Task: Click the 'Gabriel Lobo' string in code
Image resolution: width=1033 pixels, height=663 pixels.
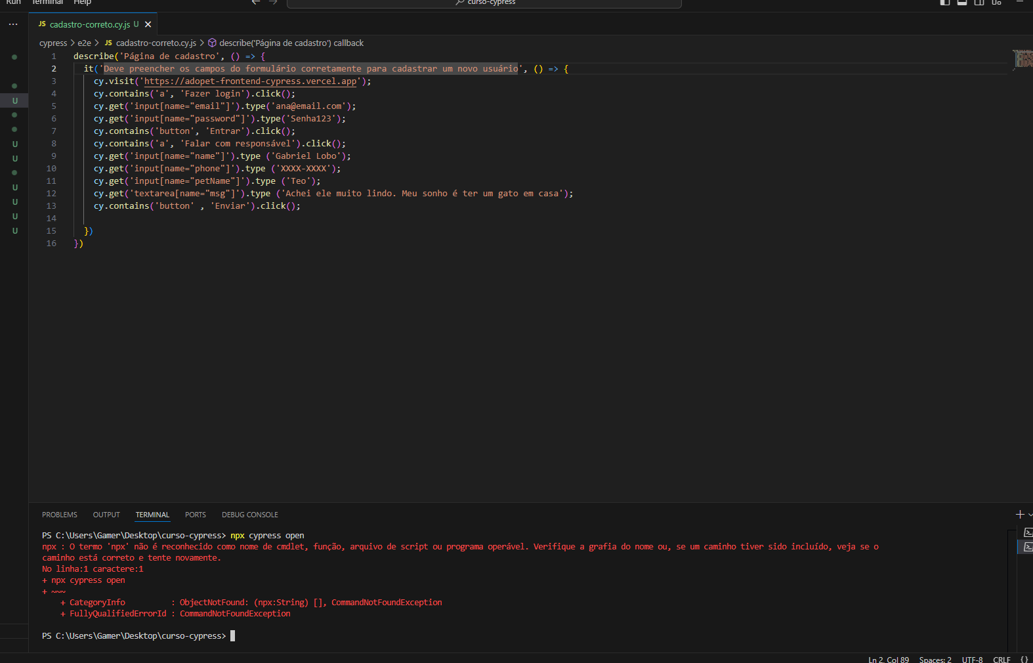Action: pos(306,156)
